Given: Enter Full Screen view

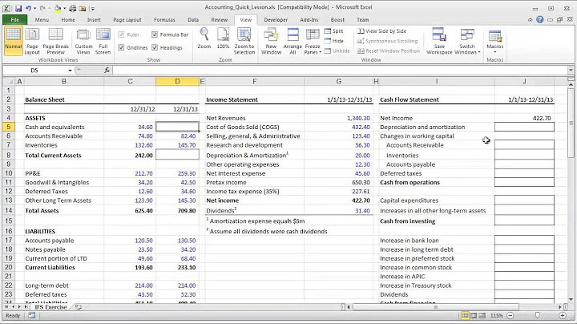Looking at the screenshot, I should tap(103, 41).
